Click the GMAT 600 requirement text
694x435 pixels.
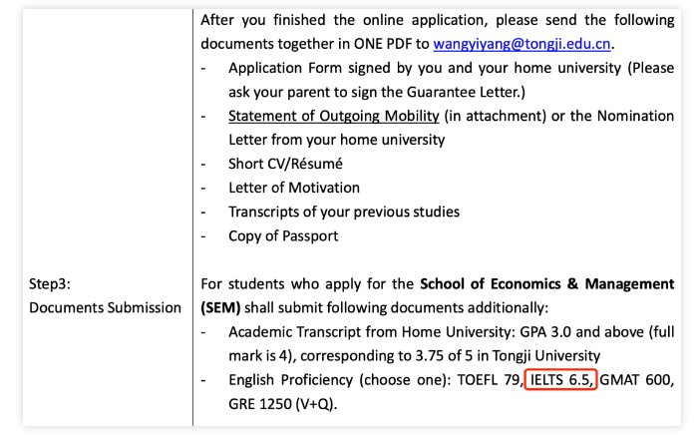click(x=636, y=380)
